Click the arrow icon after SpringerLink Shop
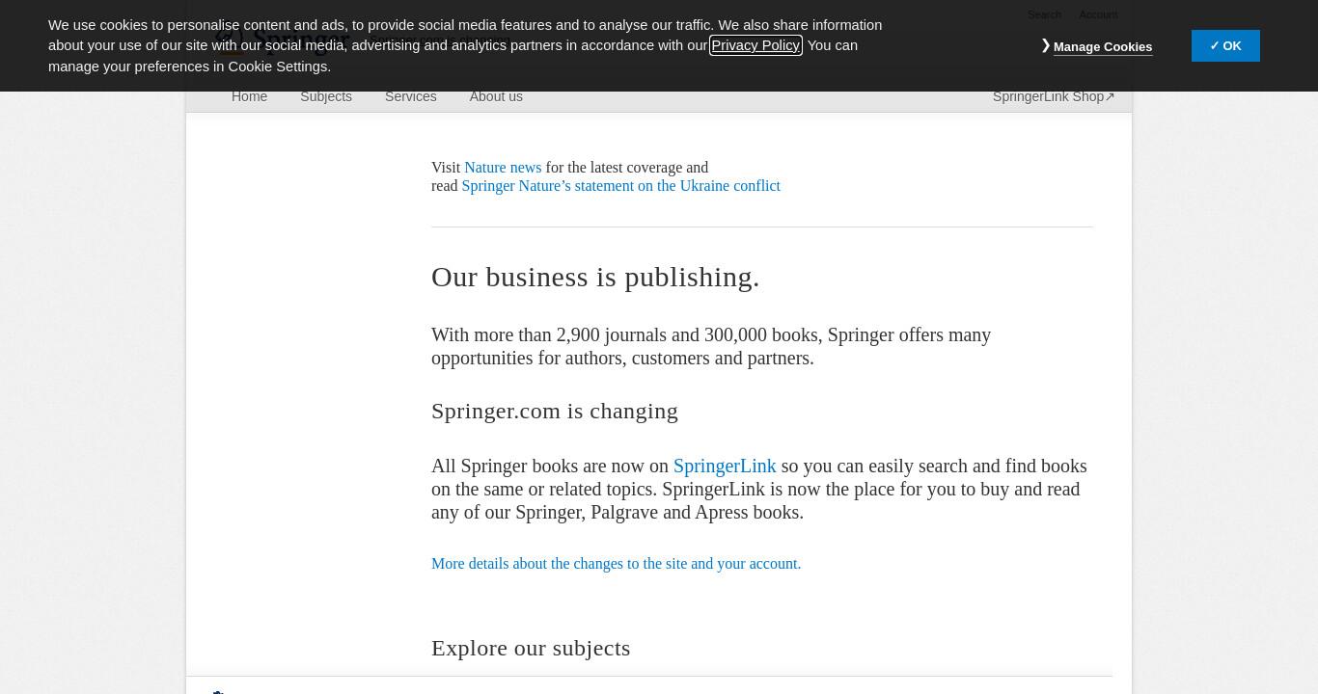This screenshot has width=1318, height=694. pos(1110,96)
